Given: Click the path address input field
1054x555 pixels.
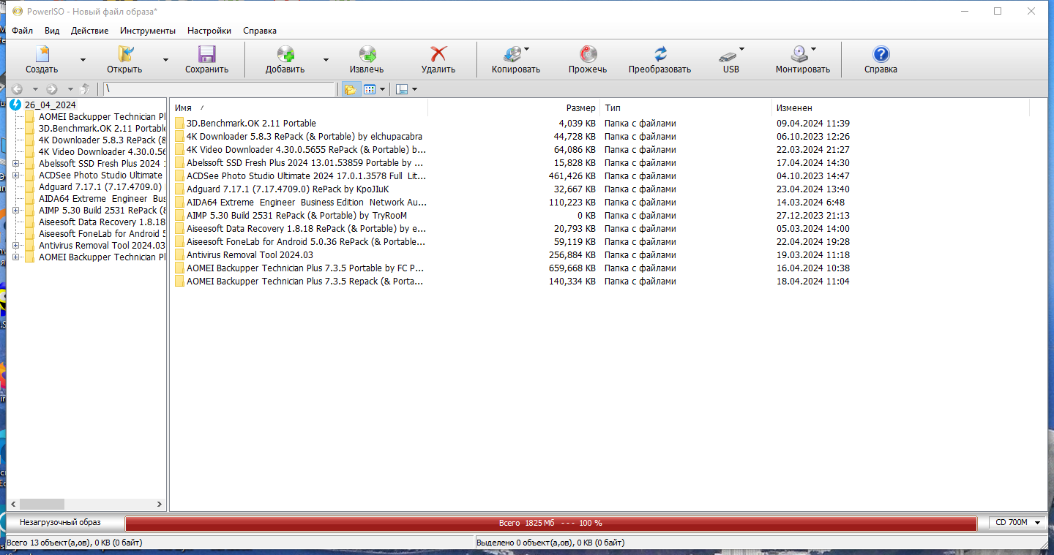Looking at the screenshot, I should coord(219,89).
